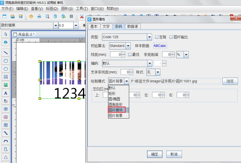Image resolution: width=241 pixels, height=163 pixels.
Task: Select the Triangle shape tool
Action: (5, 157)
